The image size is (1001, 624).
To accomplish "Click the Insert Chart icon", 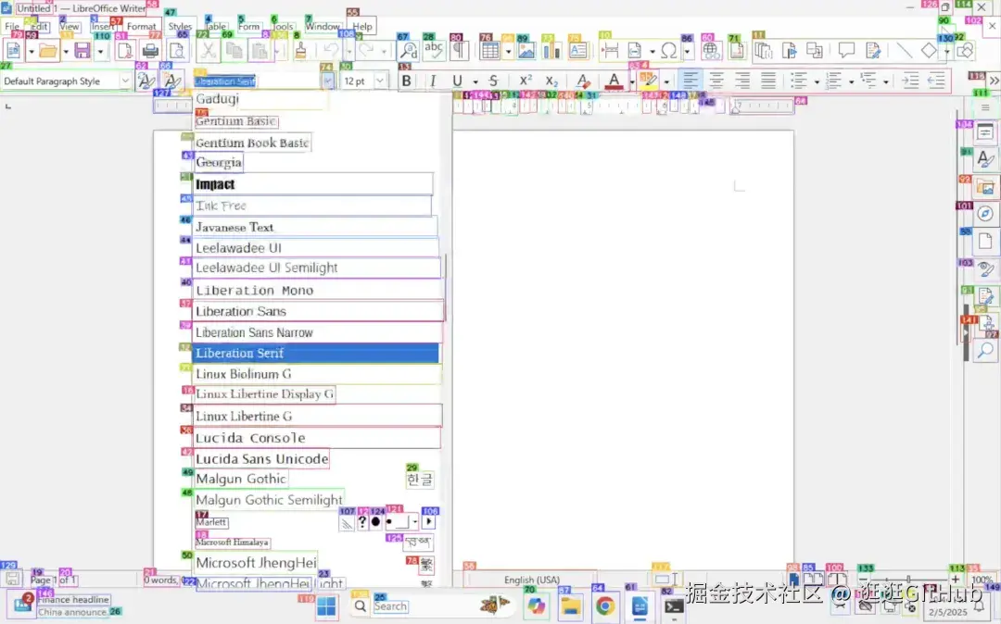I will (x=551, y=50).
